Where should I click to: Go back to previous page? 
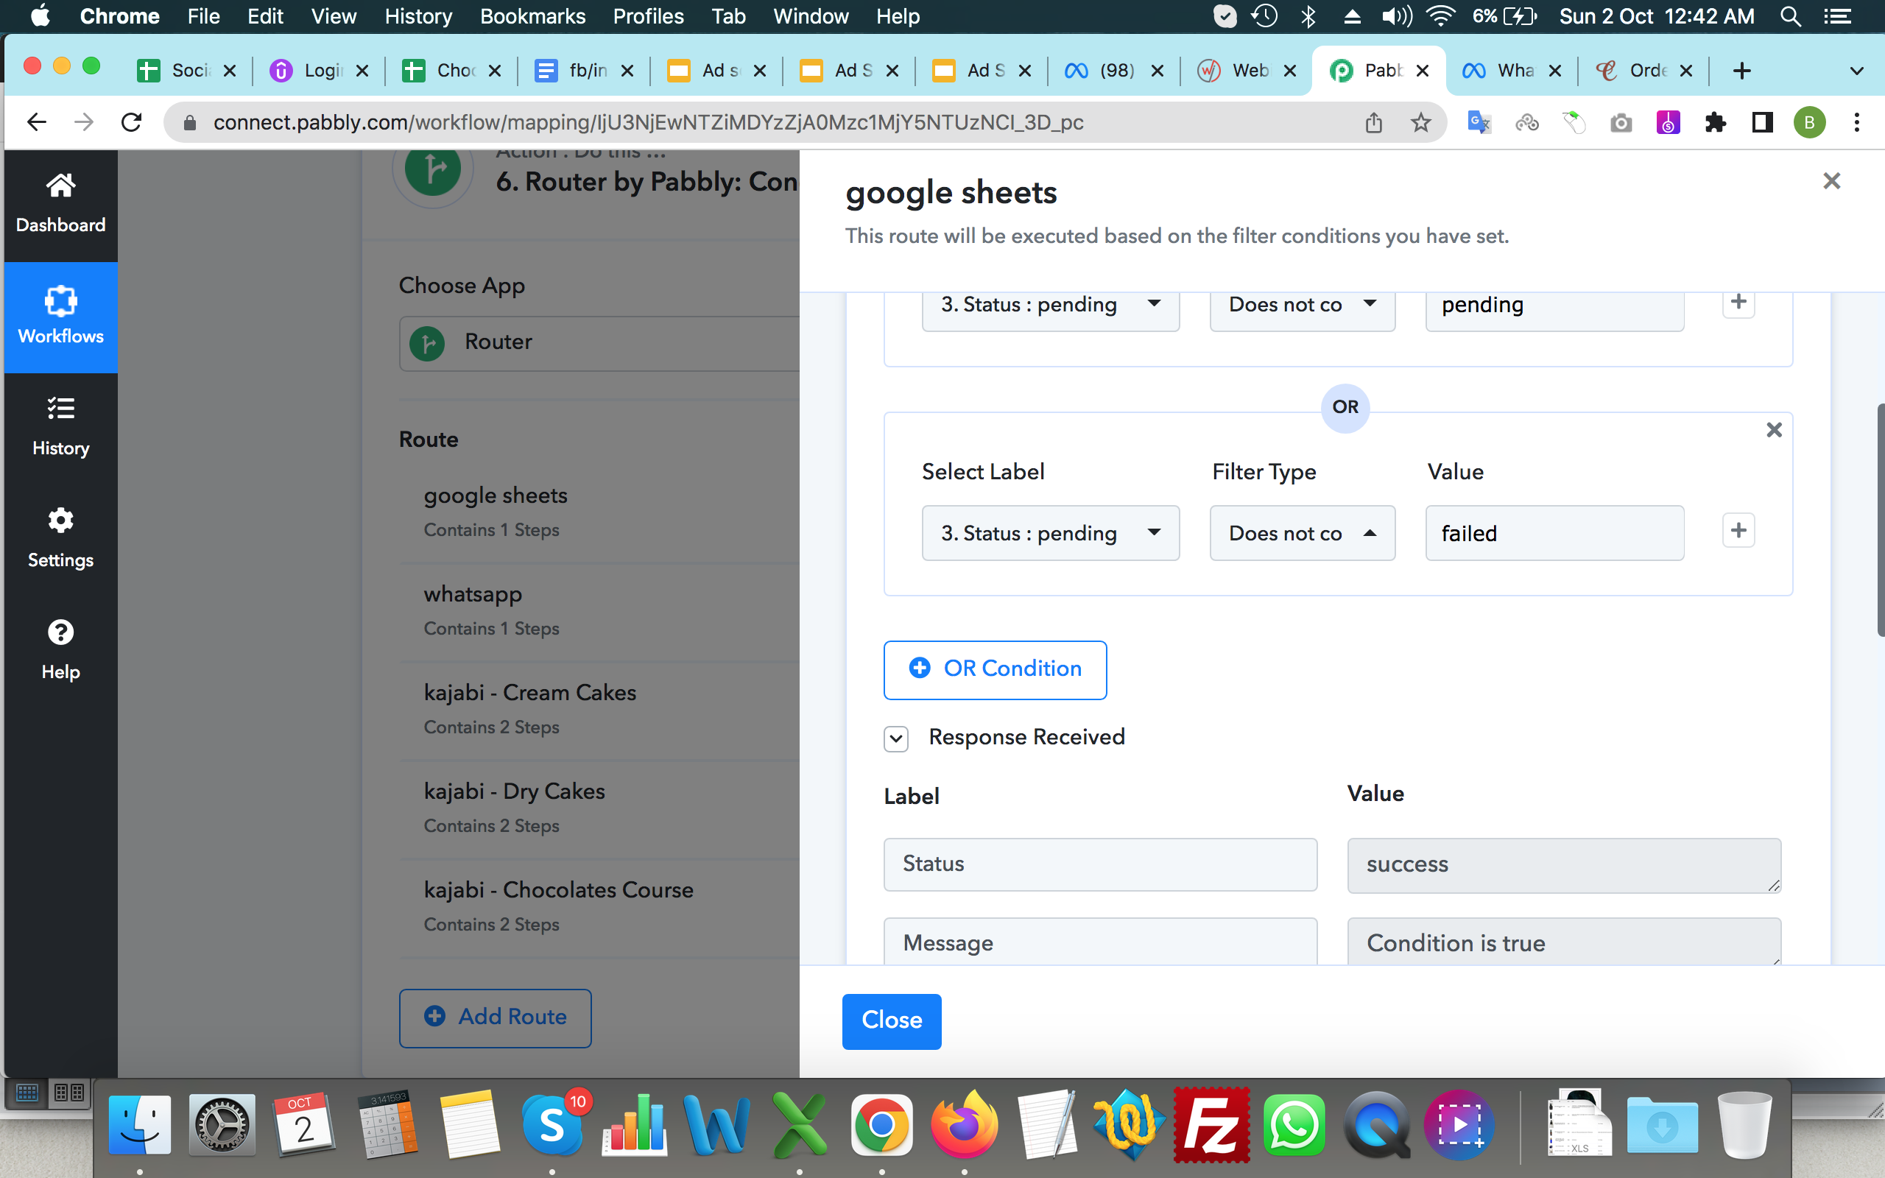pyautogui.click(x=37, y=122)
